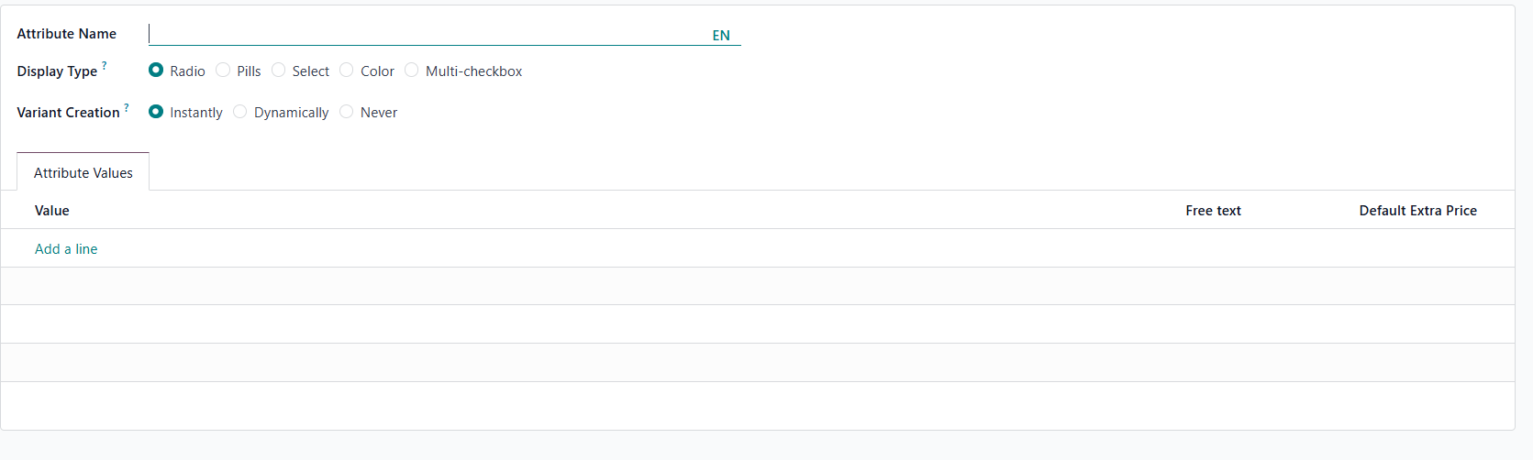This screenshot has width=1533, height=460.
Task: Click the Variant Creation label
Action: (68, 113)
